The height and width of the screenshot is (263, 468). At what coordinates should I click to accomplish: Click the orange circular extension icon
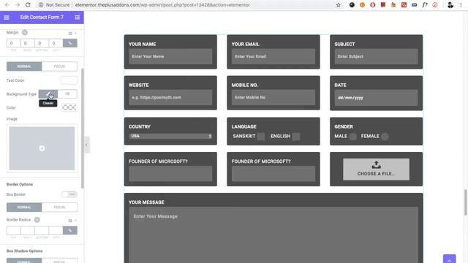tap(363, 5)
